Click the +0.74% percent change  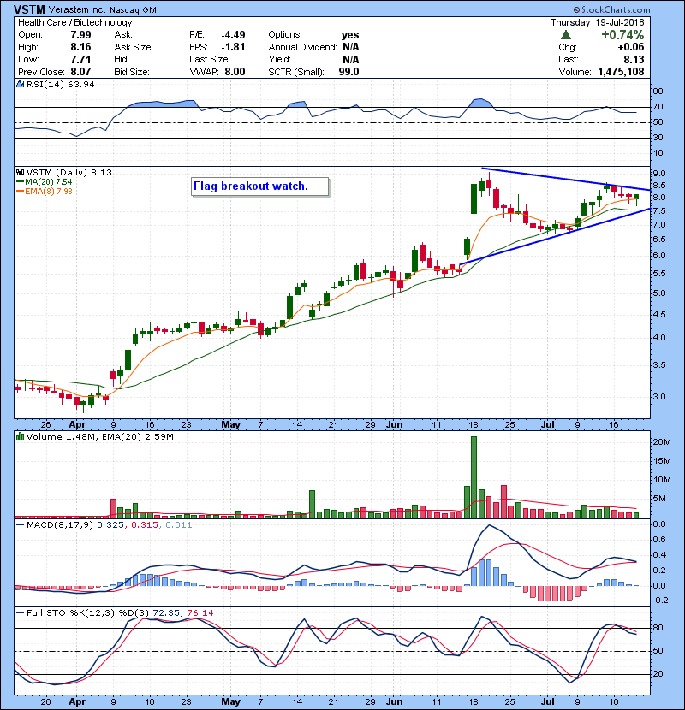tap(622, 35)
